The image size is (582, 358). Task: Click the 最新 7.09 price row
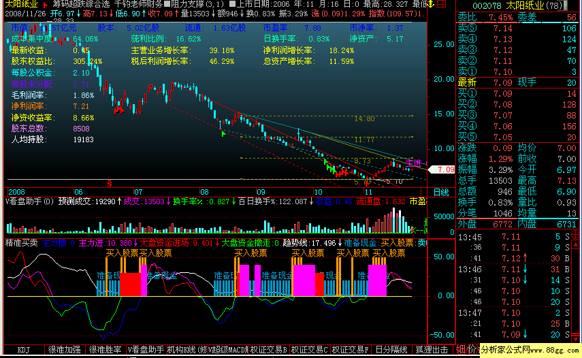click(x=485, y=83)
